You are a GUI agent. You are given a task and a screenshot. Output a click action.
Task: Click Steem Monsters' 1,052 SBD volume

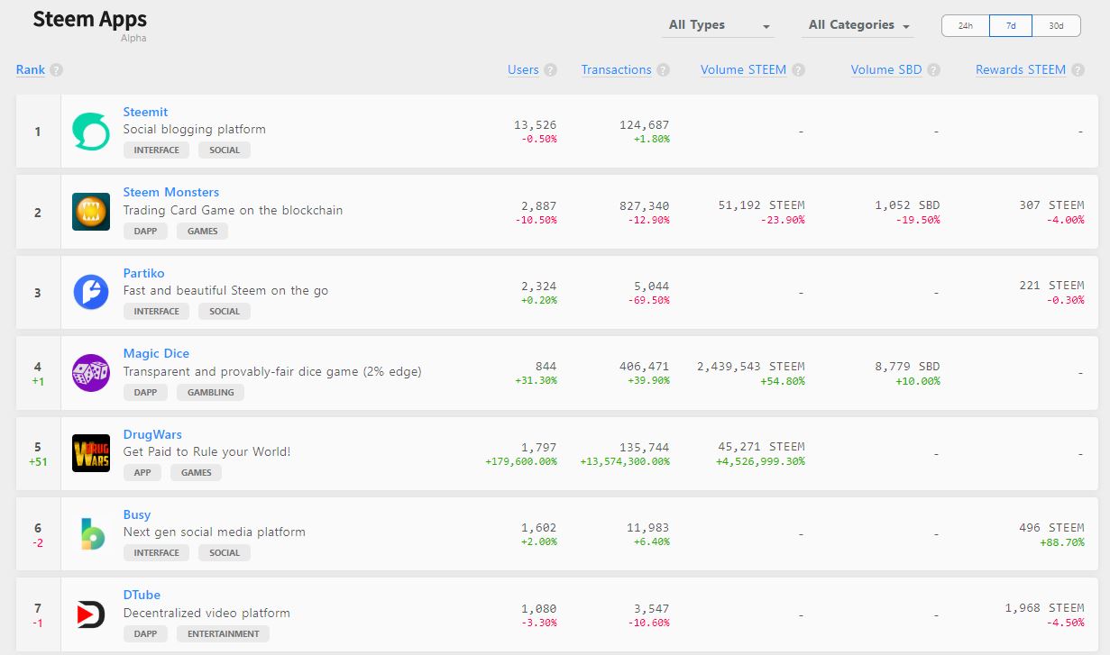point(907,206)
